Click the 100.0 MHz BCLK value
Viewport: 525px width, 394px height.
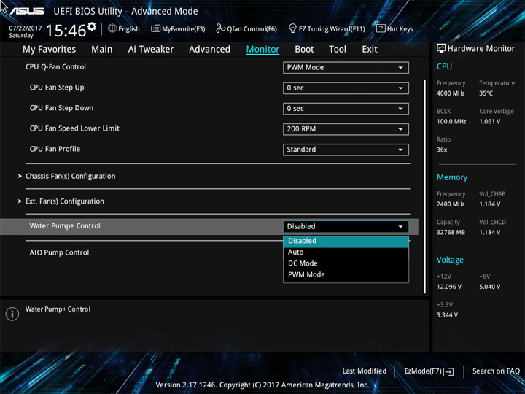[x=451, y=122]
